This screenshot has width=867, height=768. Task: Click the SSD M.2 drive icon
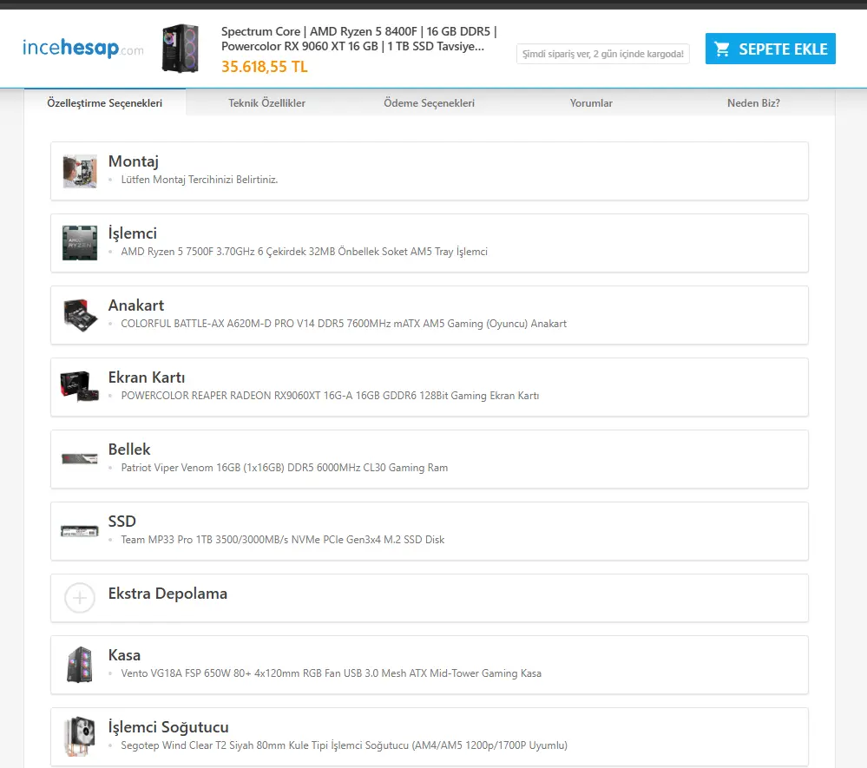pos(80,531)
